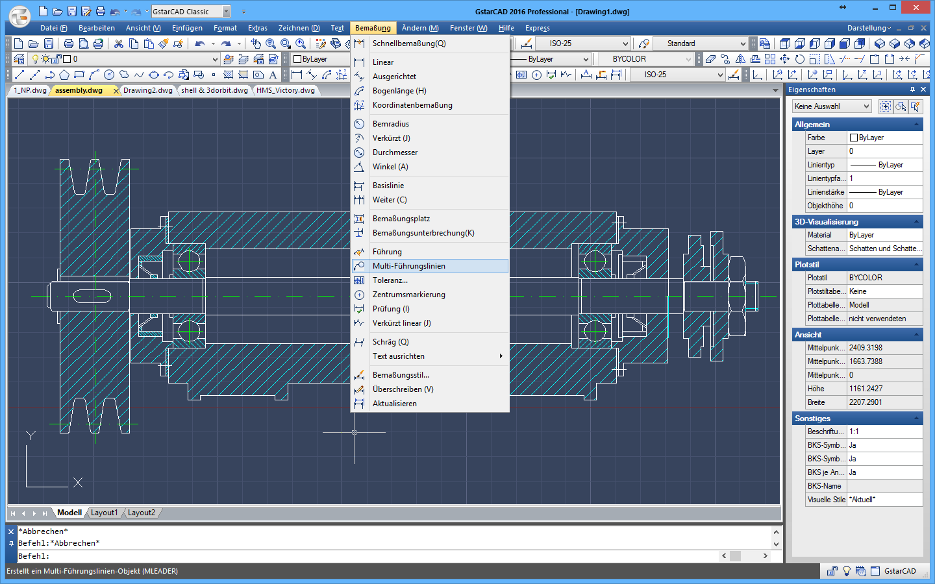
Task: Close the assembly.dwg tab
Action: pos(116,91)
